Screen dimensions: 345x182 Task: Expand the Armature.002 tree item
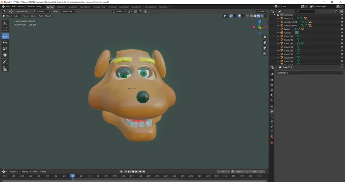(x=278, y=26)
